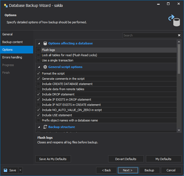Image resolution: width=184 pixels, height=176 pixels.
Task: Load My Defaults
Action: [163, 159]
